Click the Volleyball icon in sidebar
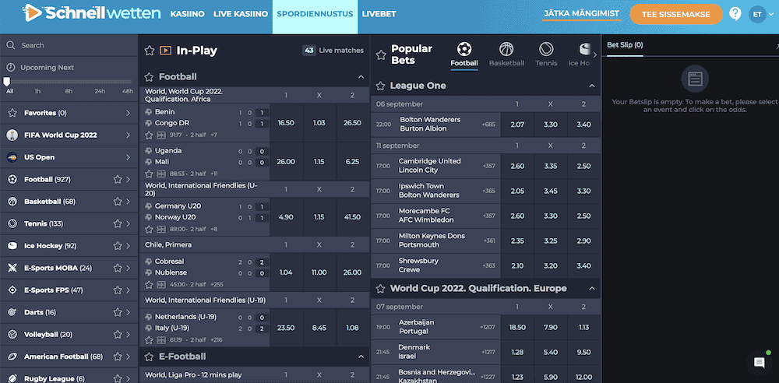 (x=12, y=334)
